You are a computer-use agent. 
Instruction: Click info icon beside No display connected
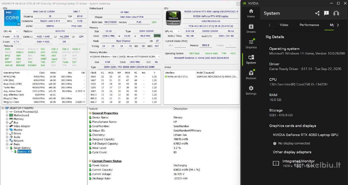[x=275, y=143]
